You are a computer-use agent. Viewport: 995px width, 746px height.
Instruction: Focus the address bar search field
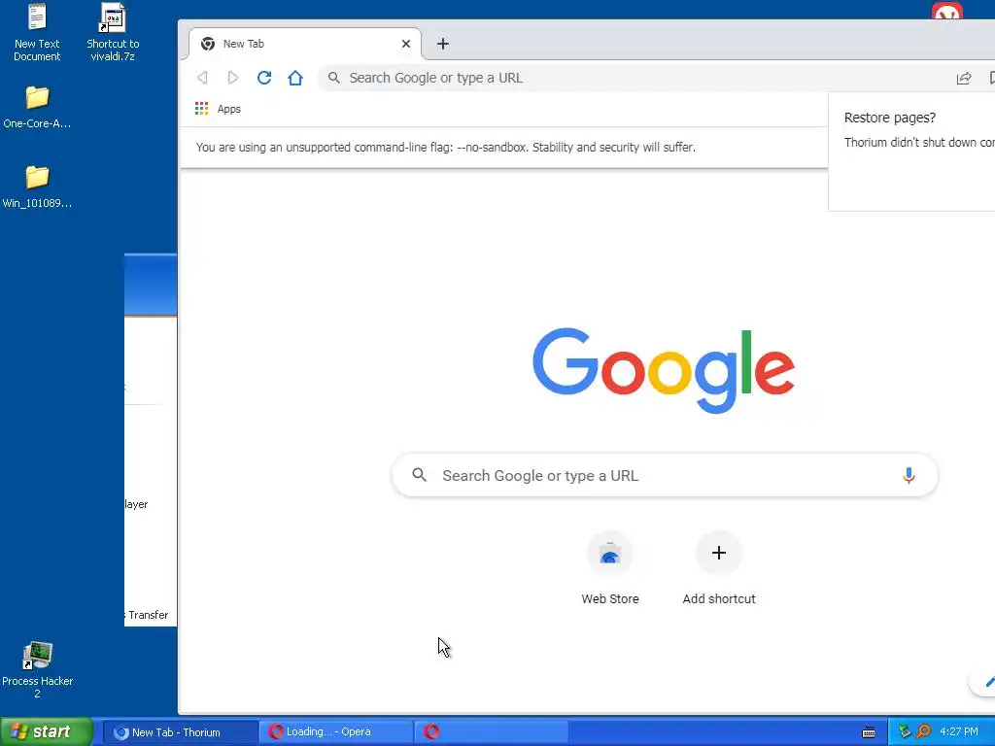635,78
